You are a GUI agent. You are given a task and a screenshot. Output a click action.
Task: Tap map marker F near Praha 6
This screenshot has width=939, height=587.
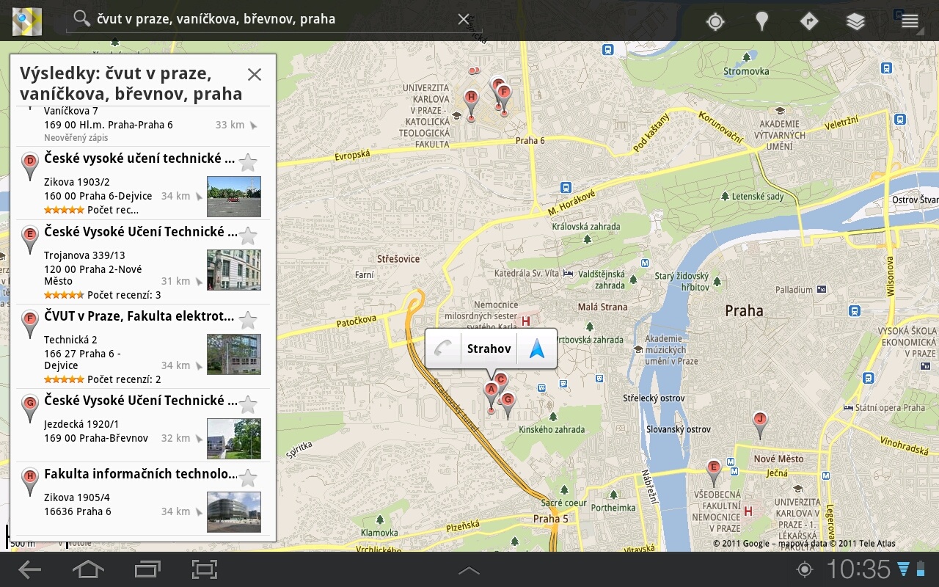(503, 98)
